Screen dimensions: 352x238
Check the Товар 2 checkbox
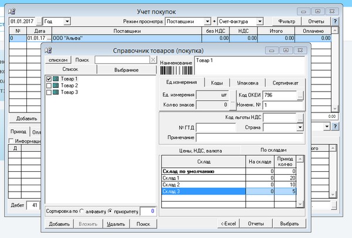[49, 86]
